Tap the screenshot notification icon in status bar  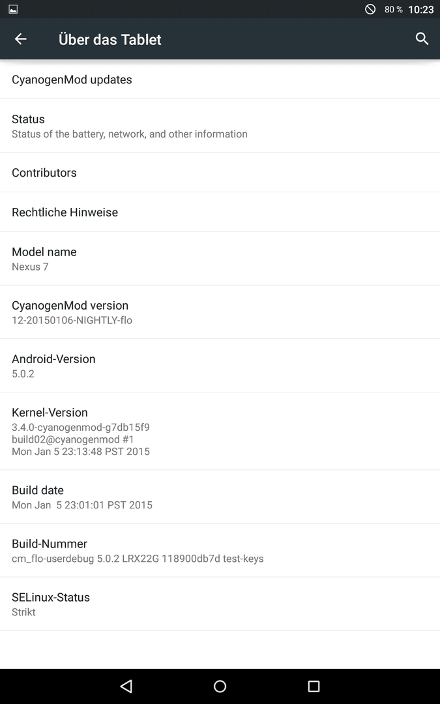tap(13, 9)
